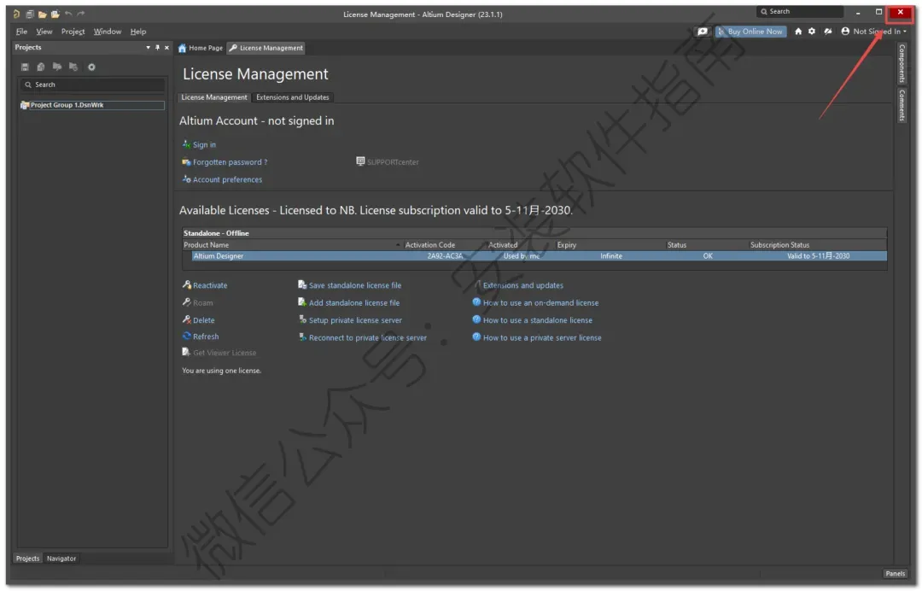Viewport: 922px width, 591px height.
Task: Click the Refresh licenses link
Action: click(206, 337)
